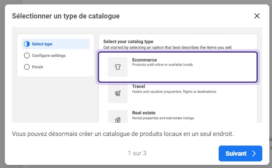Screen dimensions: 272x168
Task: Click the 'Vous pouvez désormais créer' message
Action: click(x=123, y=134)
